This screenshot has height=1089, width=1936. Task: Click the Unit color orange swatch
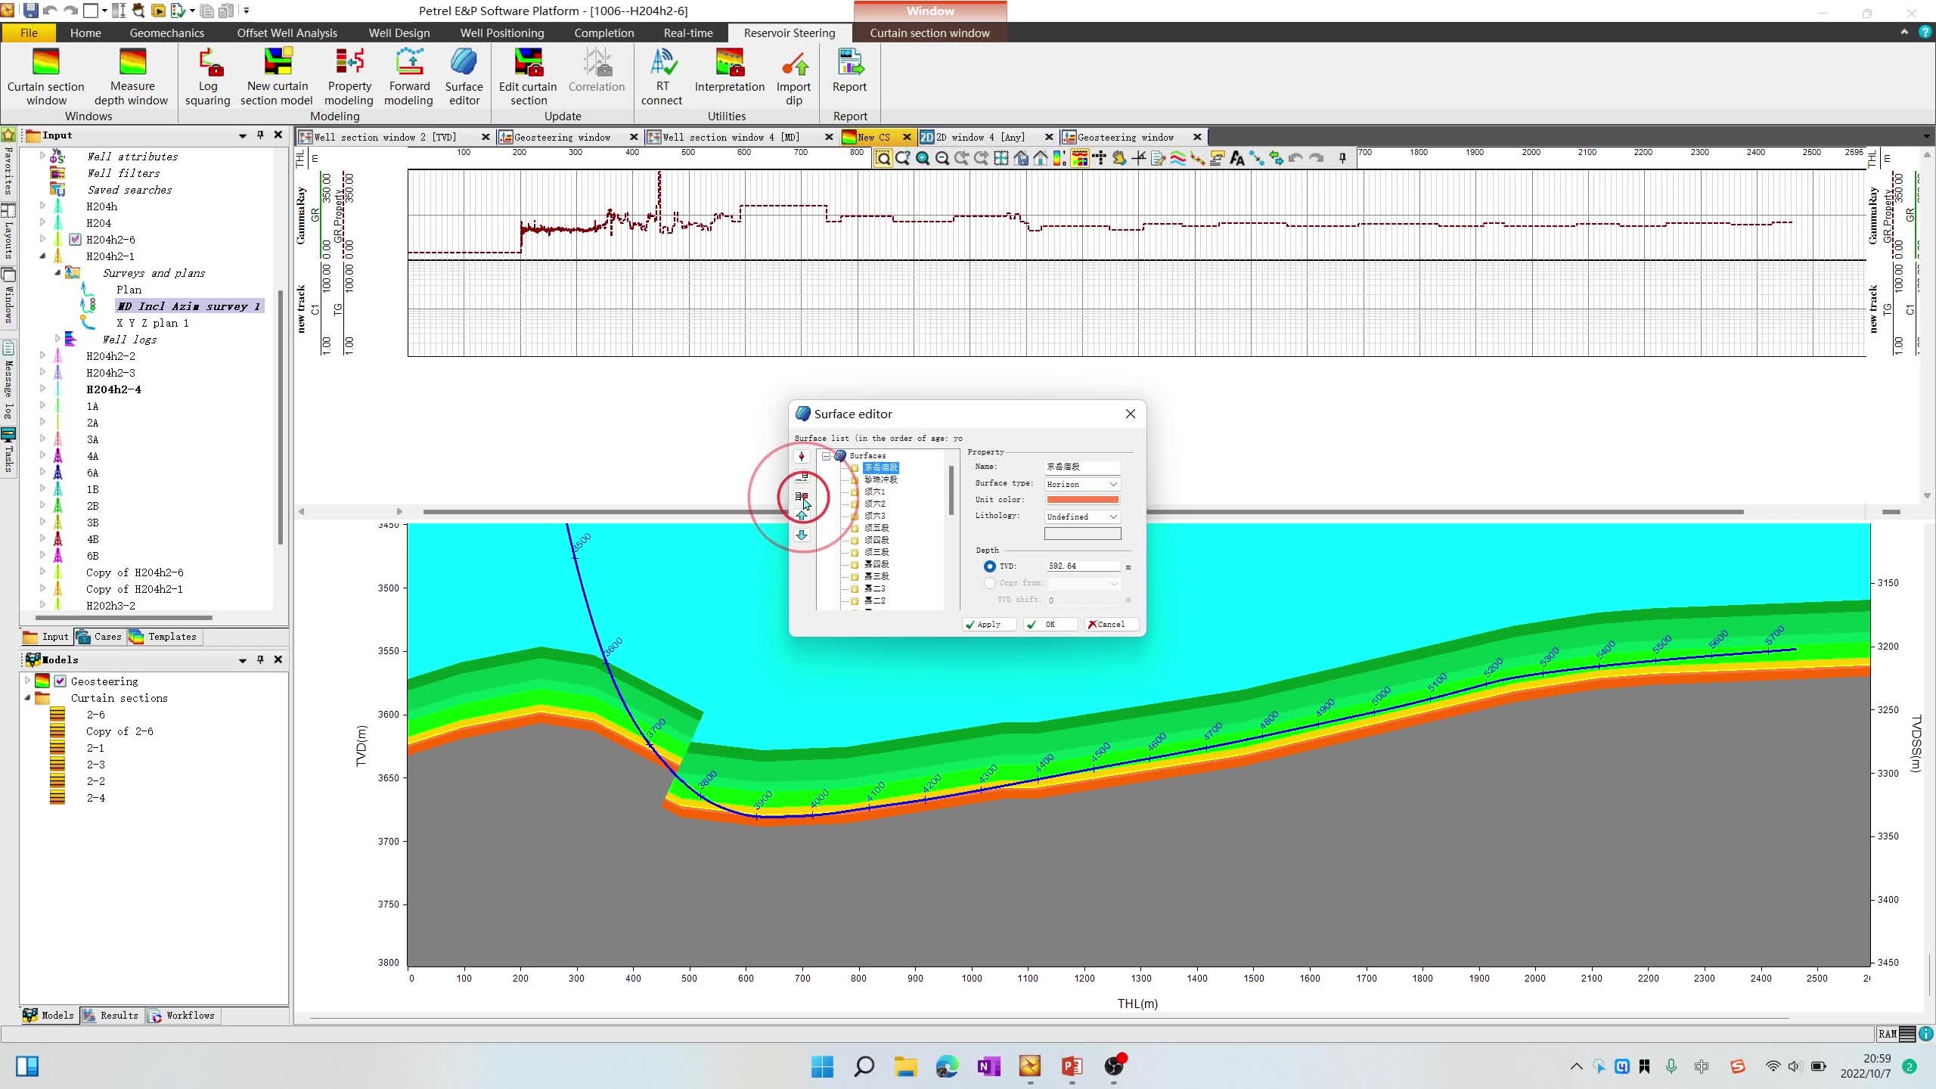[x=1082, y=500]
